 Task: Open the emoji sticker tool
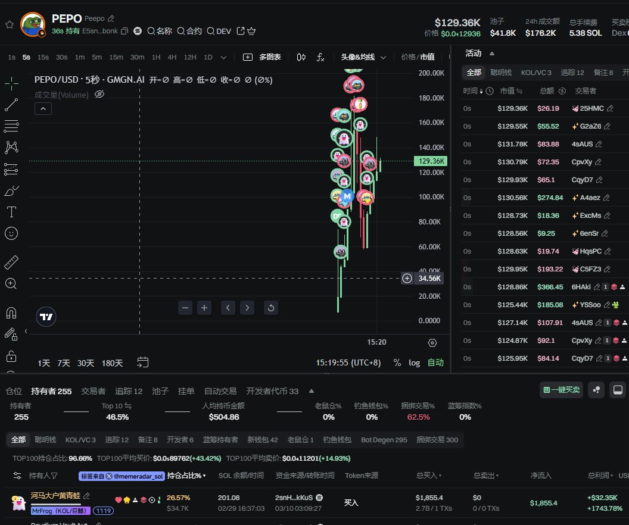point(11,233)
